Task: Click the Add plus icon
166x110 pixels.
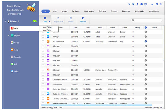Action: [45, 18]
